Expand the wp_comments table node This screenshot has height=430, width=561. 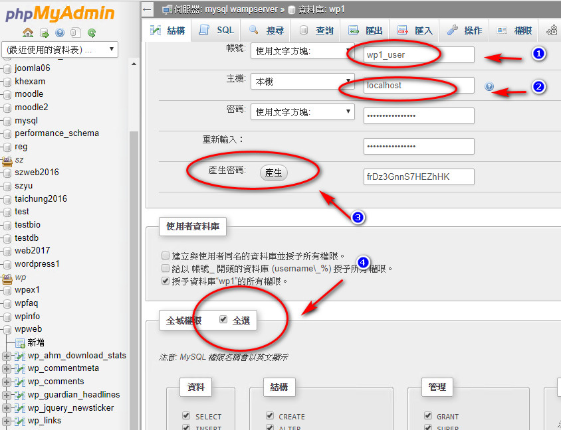coord(7,382)
